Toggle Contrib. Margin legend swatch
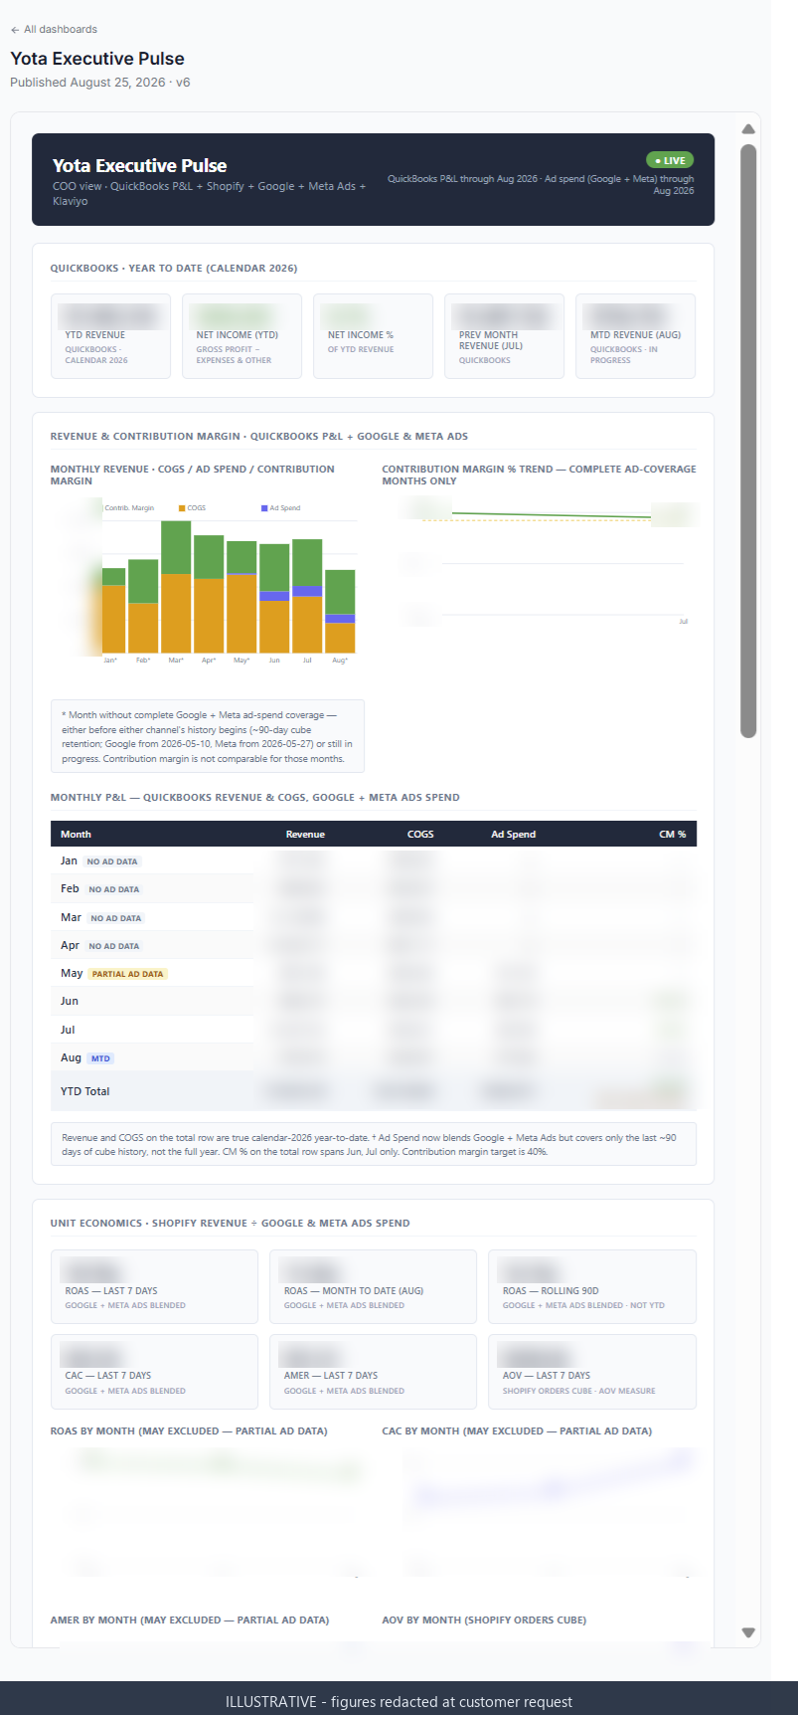Image resolution: width=798 pixels, height=1715 pixels. (101, 508)
